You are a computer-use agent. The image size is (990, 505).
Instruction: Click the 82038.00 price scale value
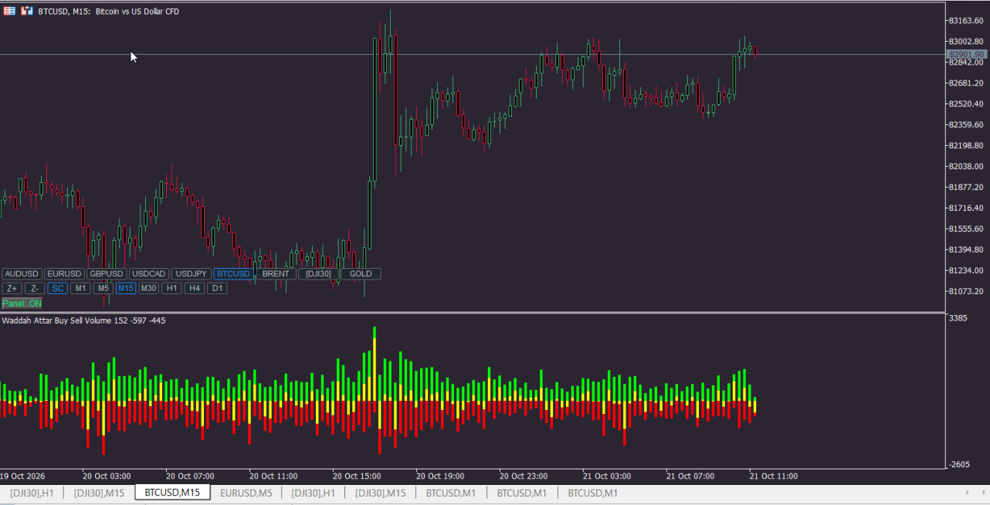click(x=968, y=166)
